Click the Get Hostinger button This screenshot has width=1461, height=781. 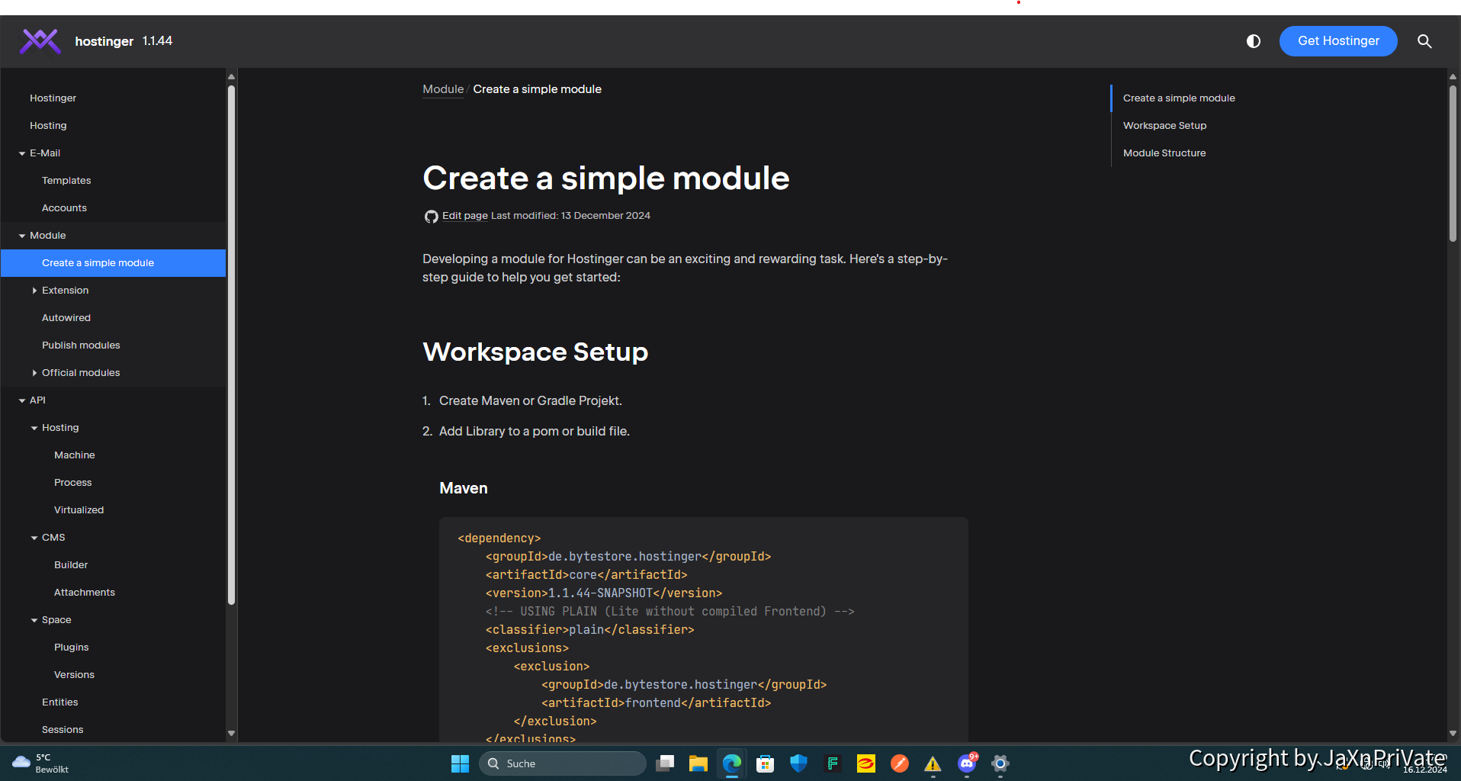[1337, 41]
